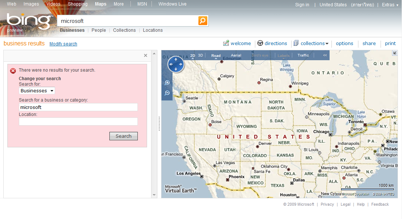Close the results panel with X
This screenshot has width=402, height=219.
(146, 55)
